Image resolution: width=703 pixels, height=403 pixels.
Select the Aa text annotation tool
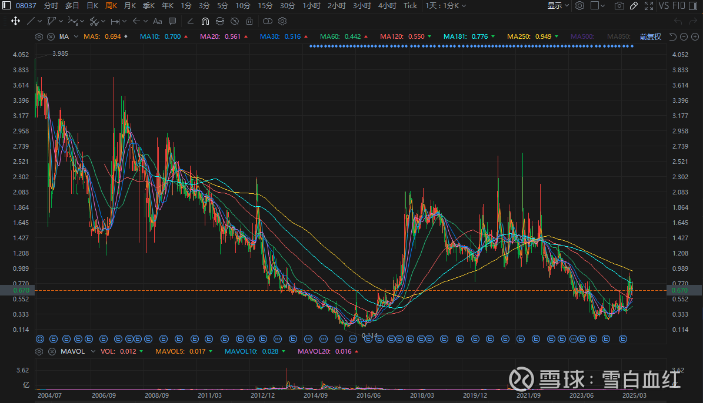[x=158, y=21]
